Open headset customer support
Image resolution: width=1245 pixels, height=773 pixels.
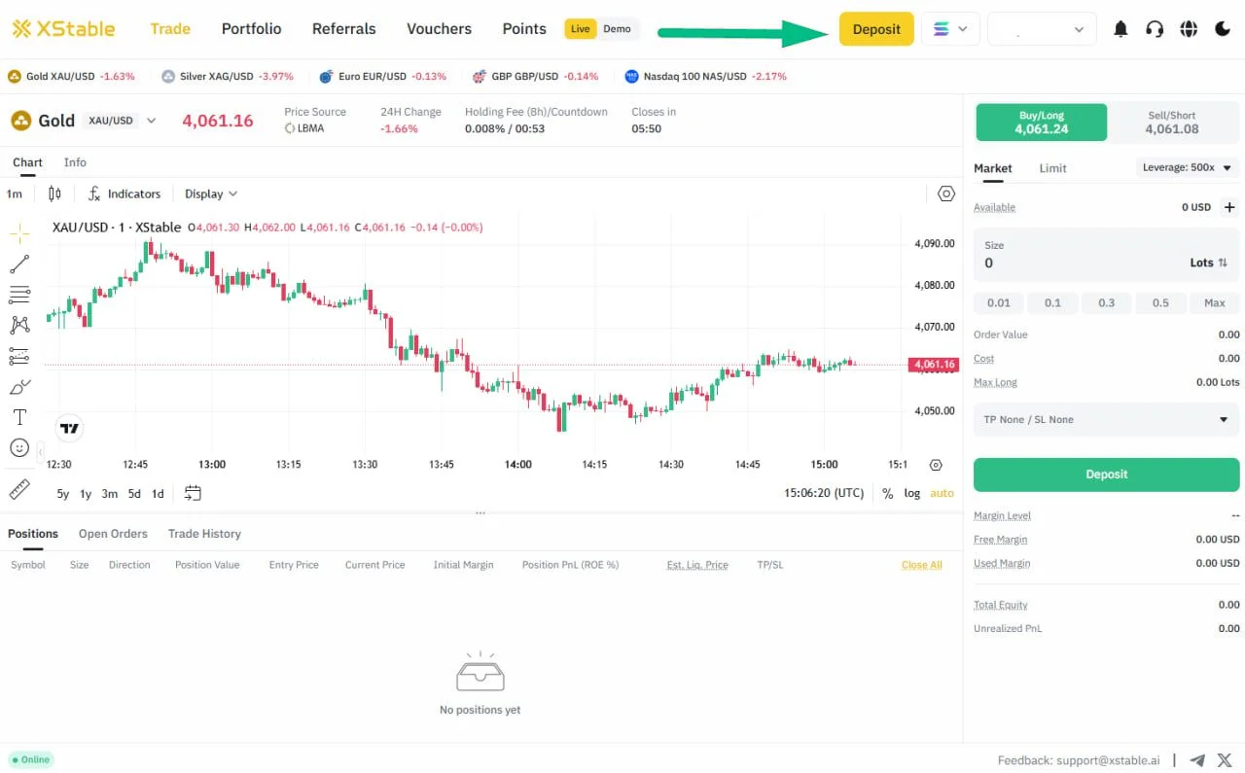coord(1155,29)
